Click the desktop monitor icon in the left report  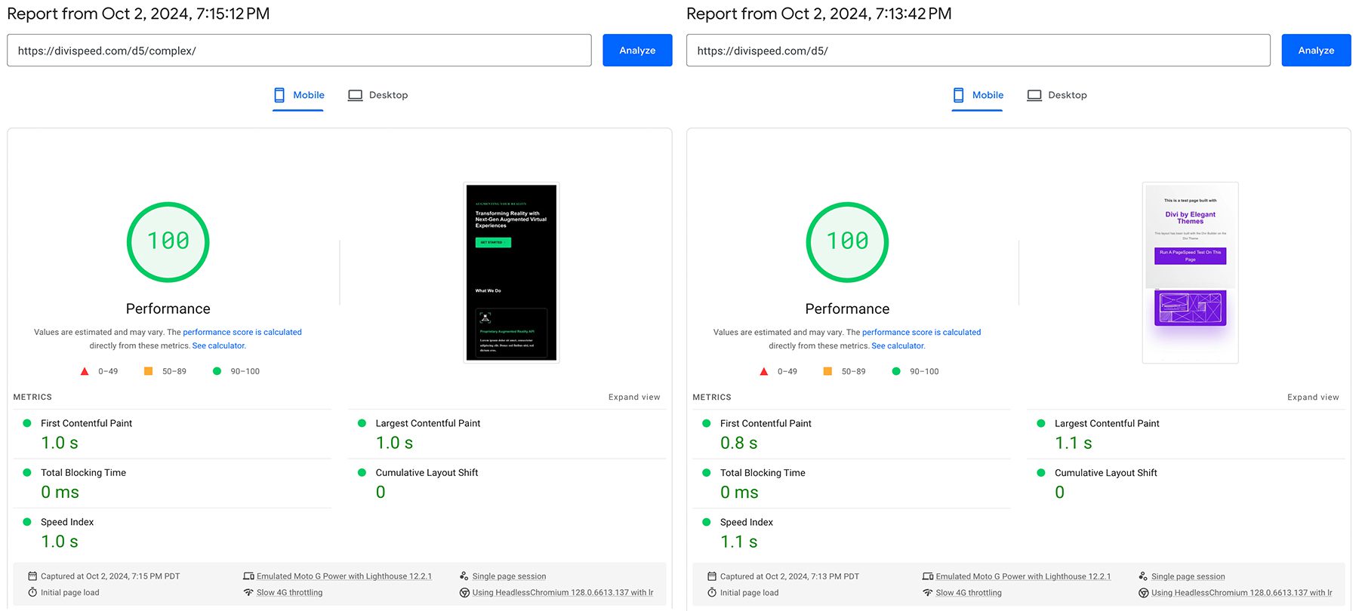click(355, 96)
